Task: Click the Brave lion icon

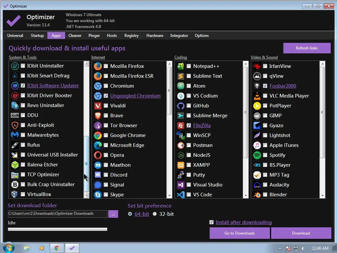Action: (x=98, y=116)
